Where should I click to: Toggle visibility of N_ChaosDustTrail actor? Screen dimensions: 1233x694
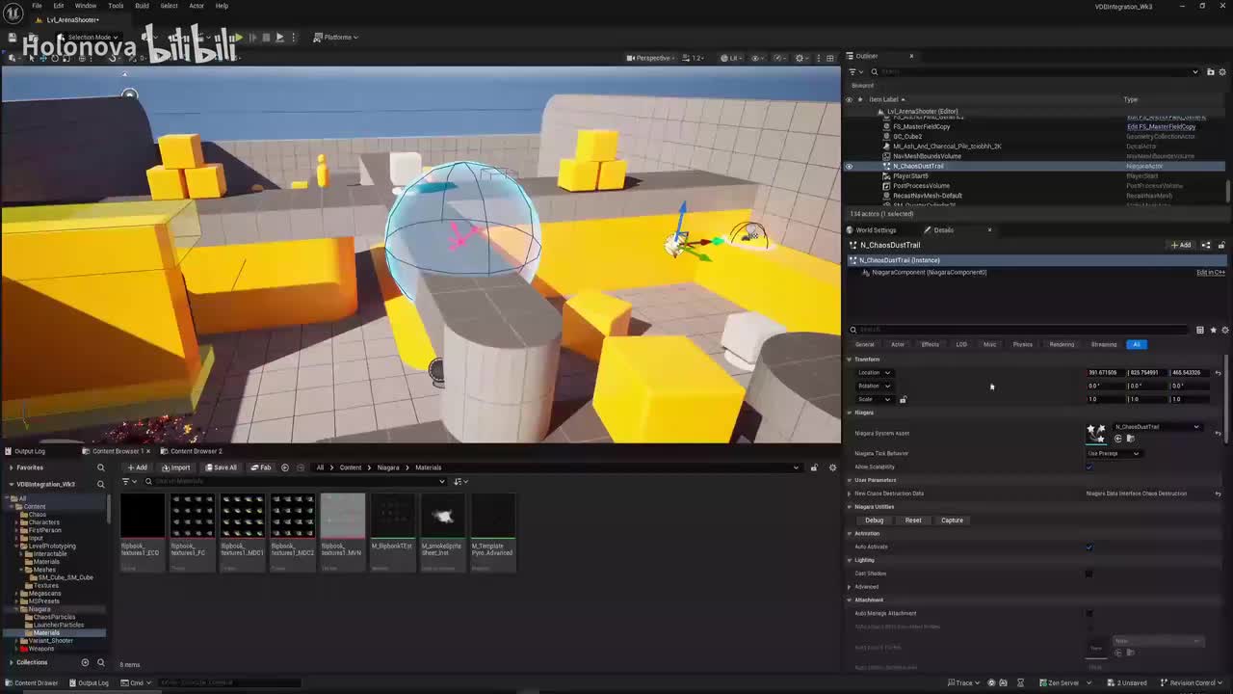(x=849, y=166)
